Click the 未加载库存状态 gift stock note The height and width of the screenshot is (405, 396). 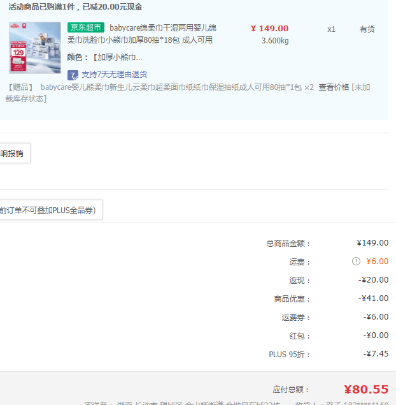point(188,93)
